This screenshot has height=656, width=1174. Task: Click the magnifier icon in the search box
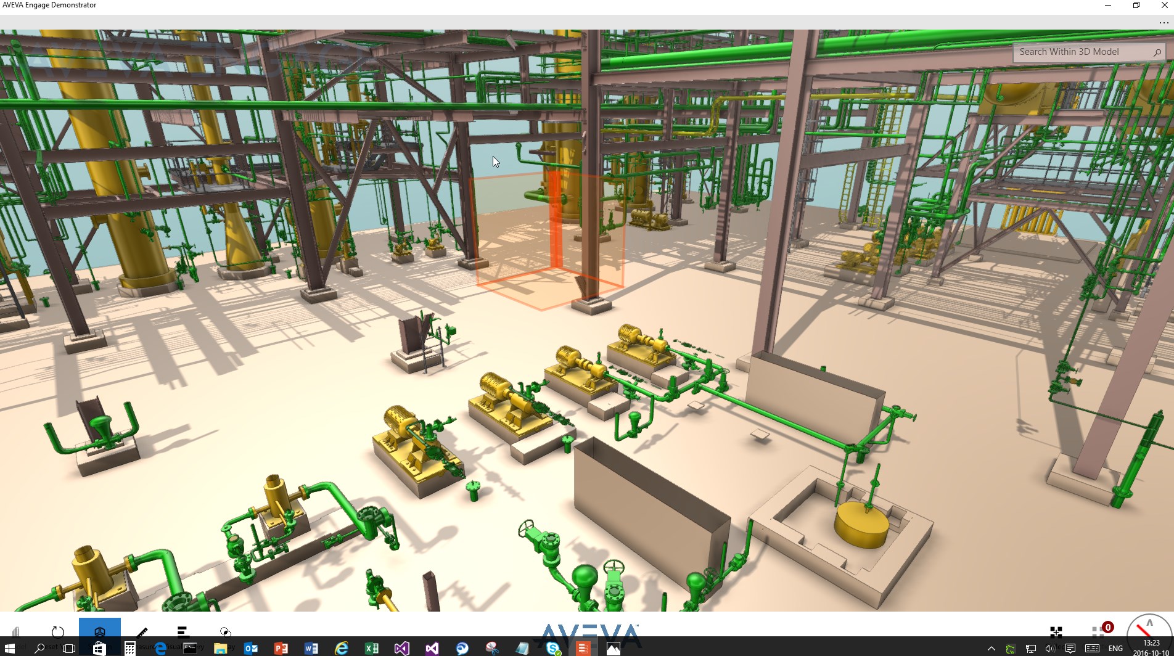pos(1157,52)
